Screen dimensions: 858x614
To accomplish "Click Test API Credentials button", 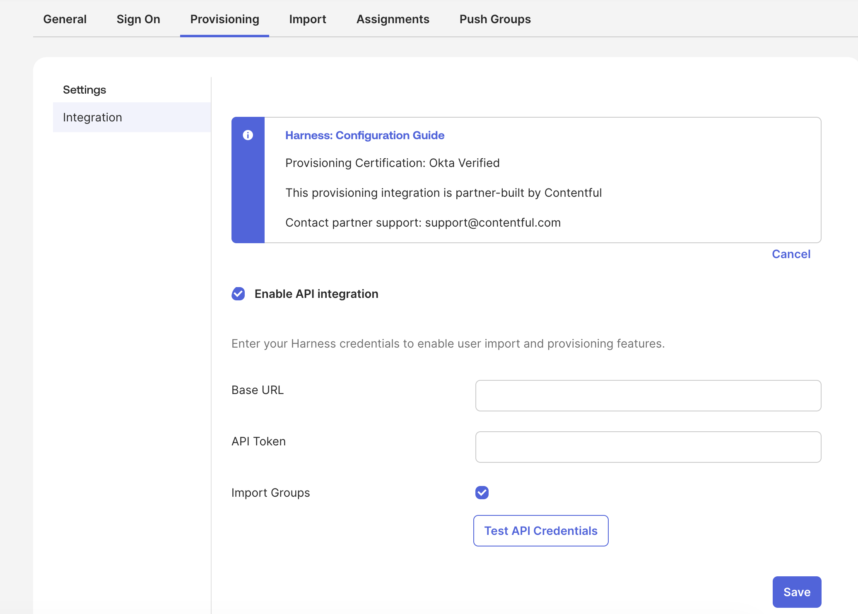I will (x=541, y=531).
